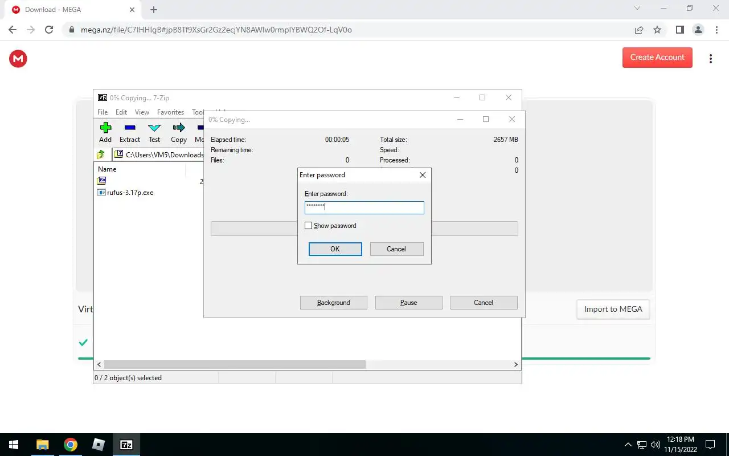Click the Test toolbar icon in 7-Zip
The height and width of the screenshot is (456, 729).
coord(154,132)
